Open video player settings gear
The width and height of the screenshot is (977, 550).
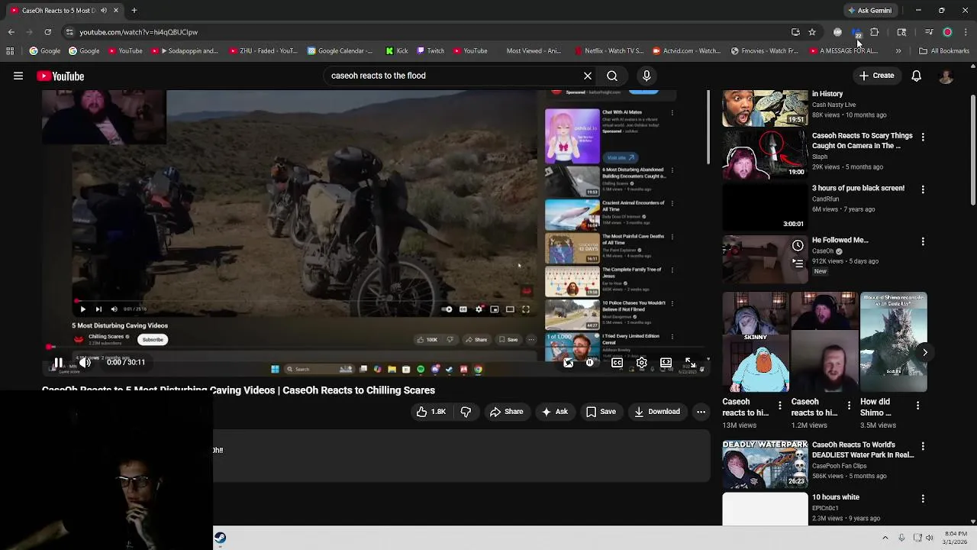641,363
